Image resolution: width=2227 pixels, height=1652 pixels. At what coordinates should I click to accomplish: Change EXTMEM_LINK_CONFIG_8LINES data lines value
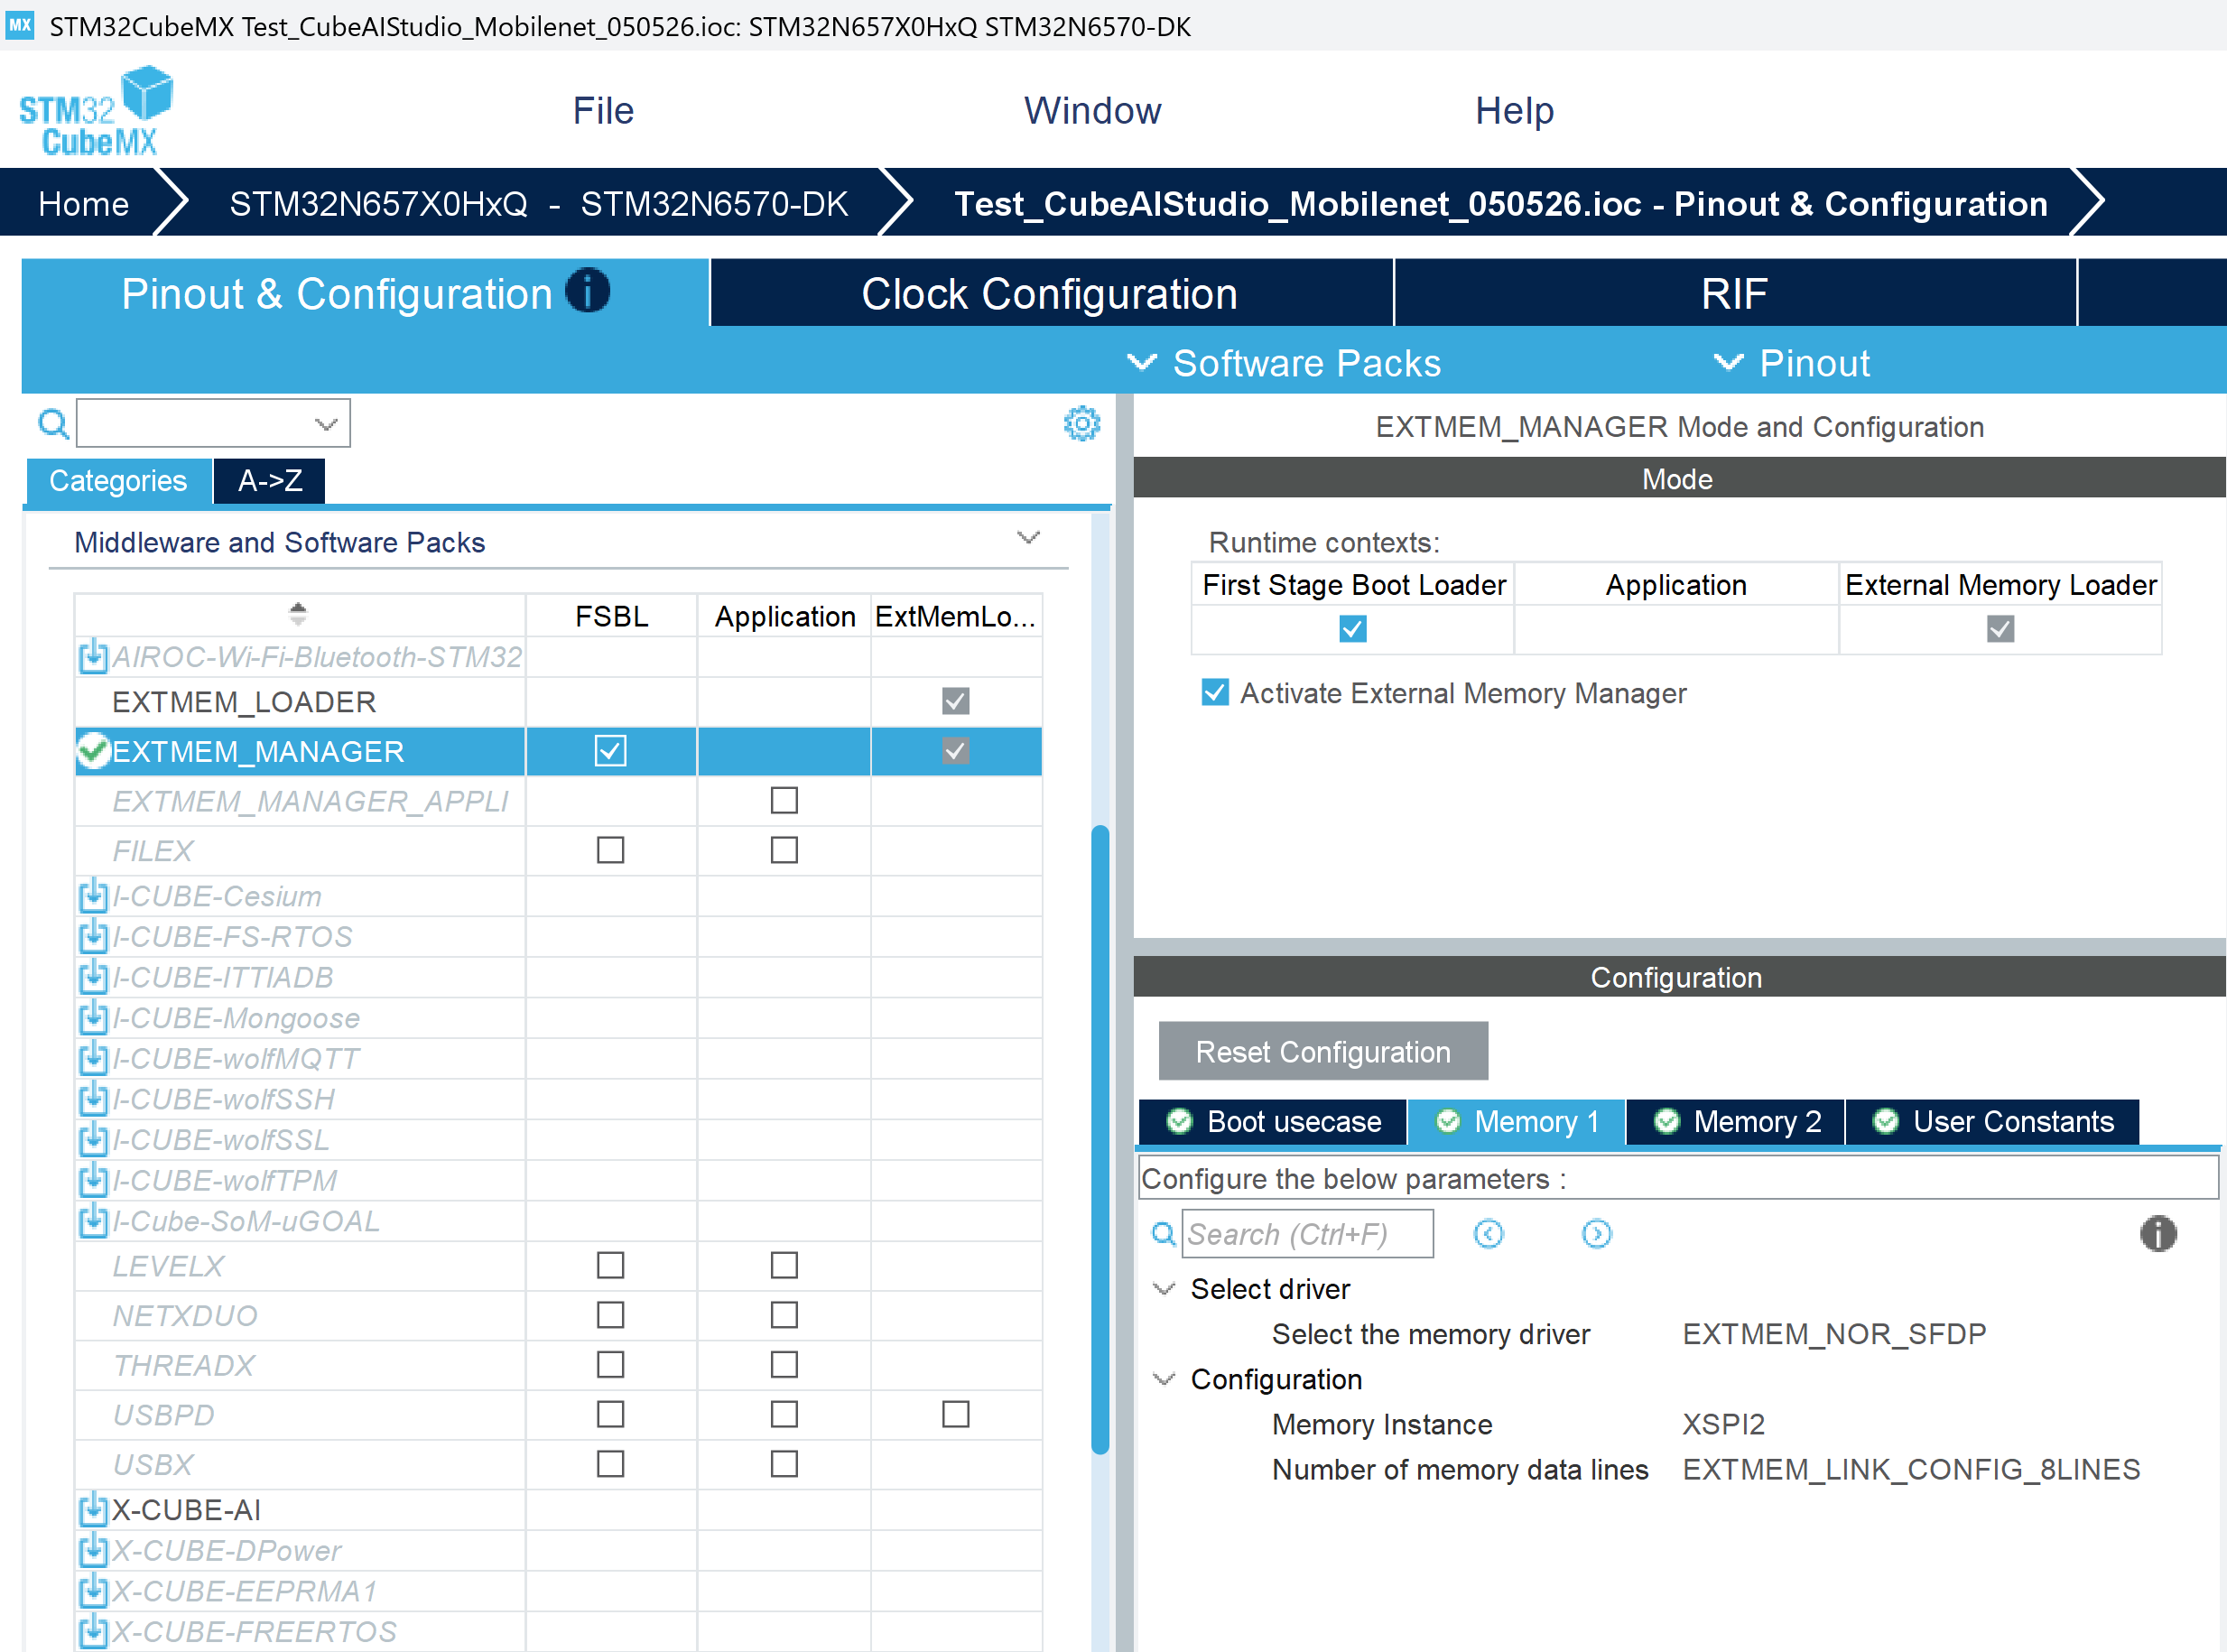click(x=1910, y=1470)
